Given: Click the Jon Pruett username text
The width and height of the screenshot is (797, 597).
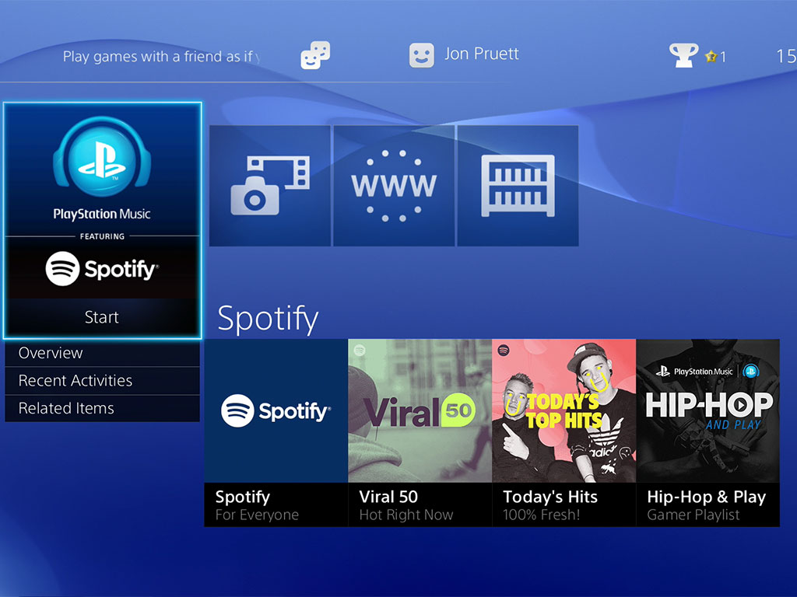Looking at the screenshot, I should click(x=481, y=54).
